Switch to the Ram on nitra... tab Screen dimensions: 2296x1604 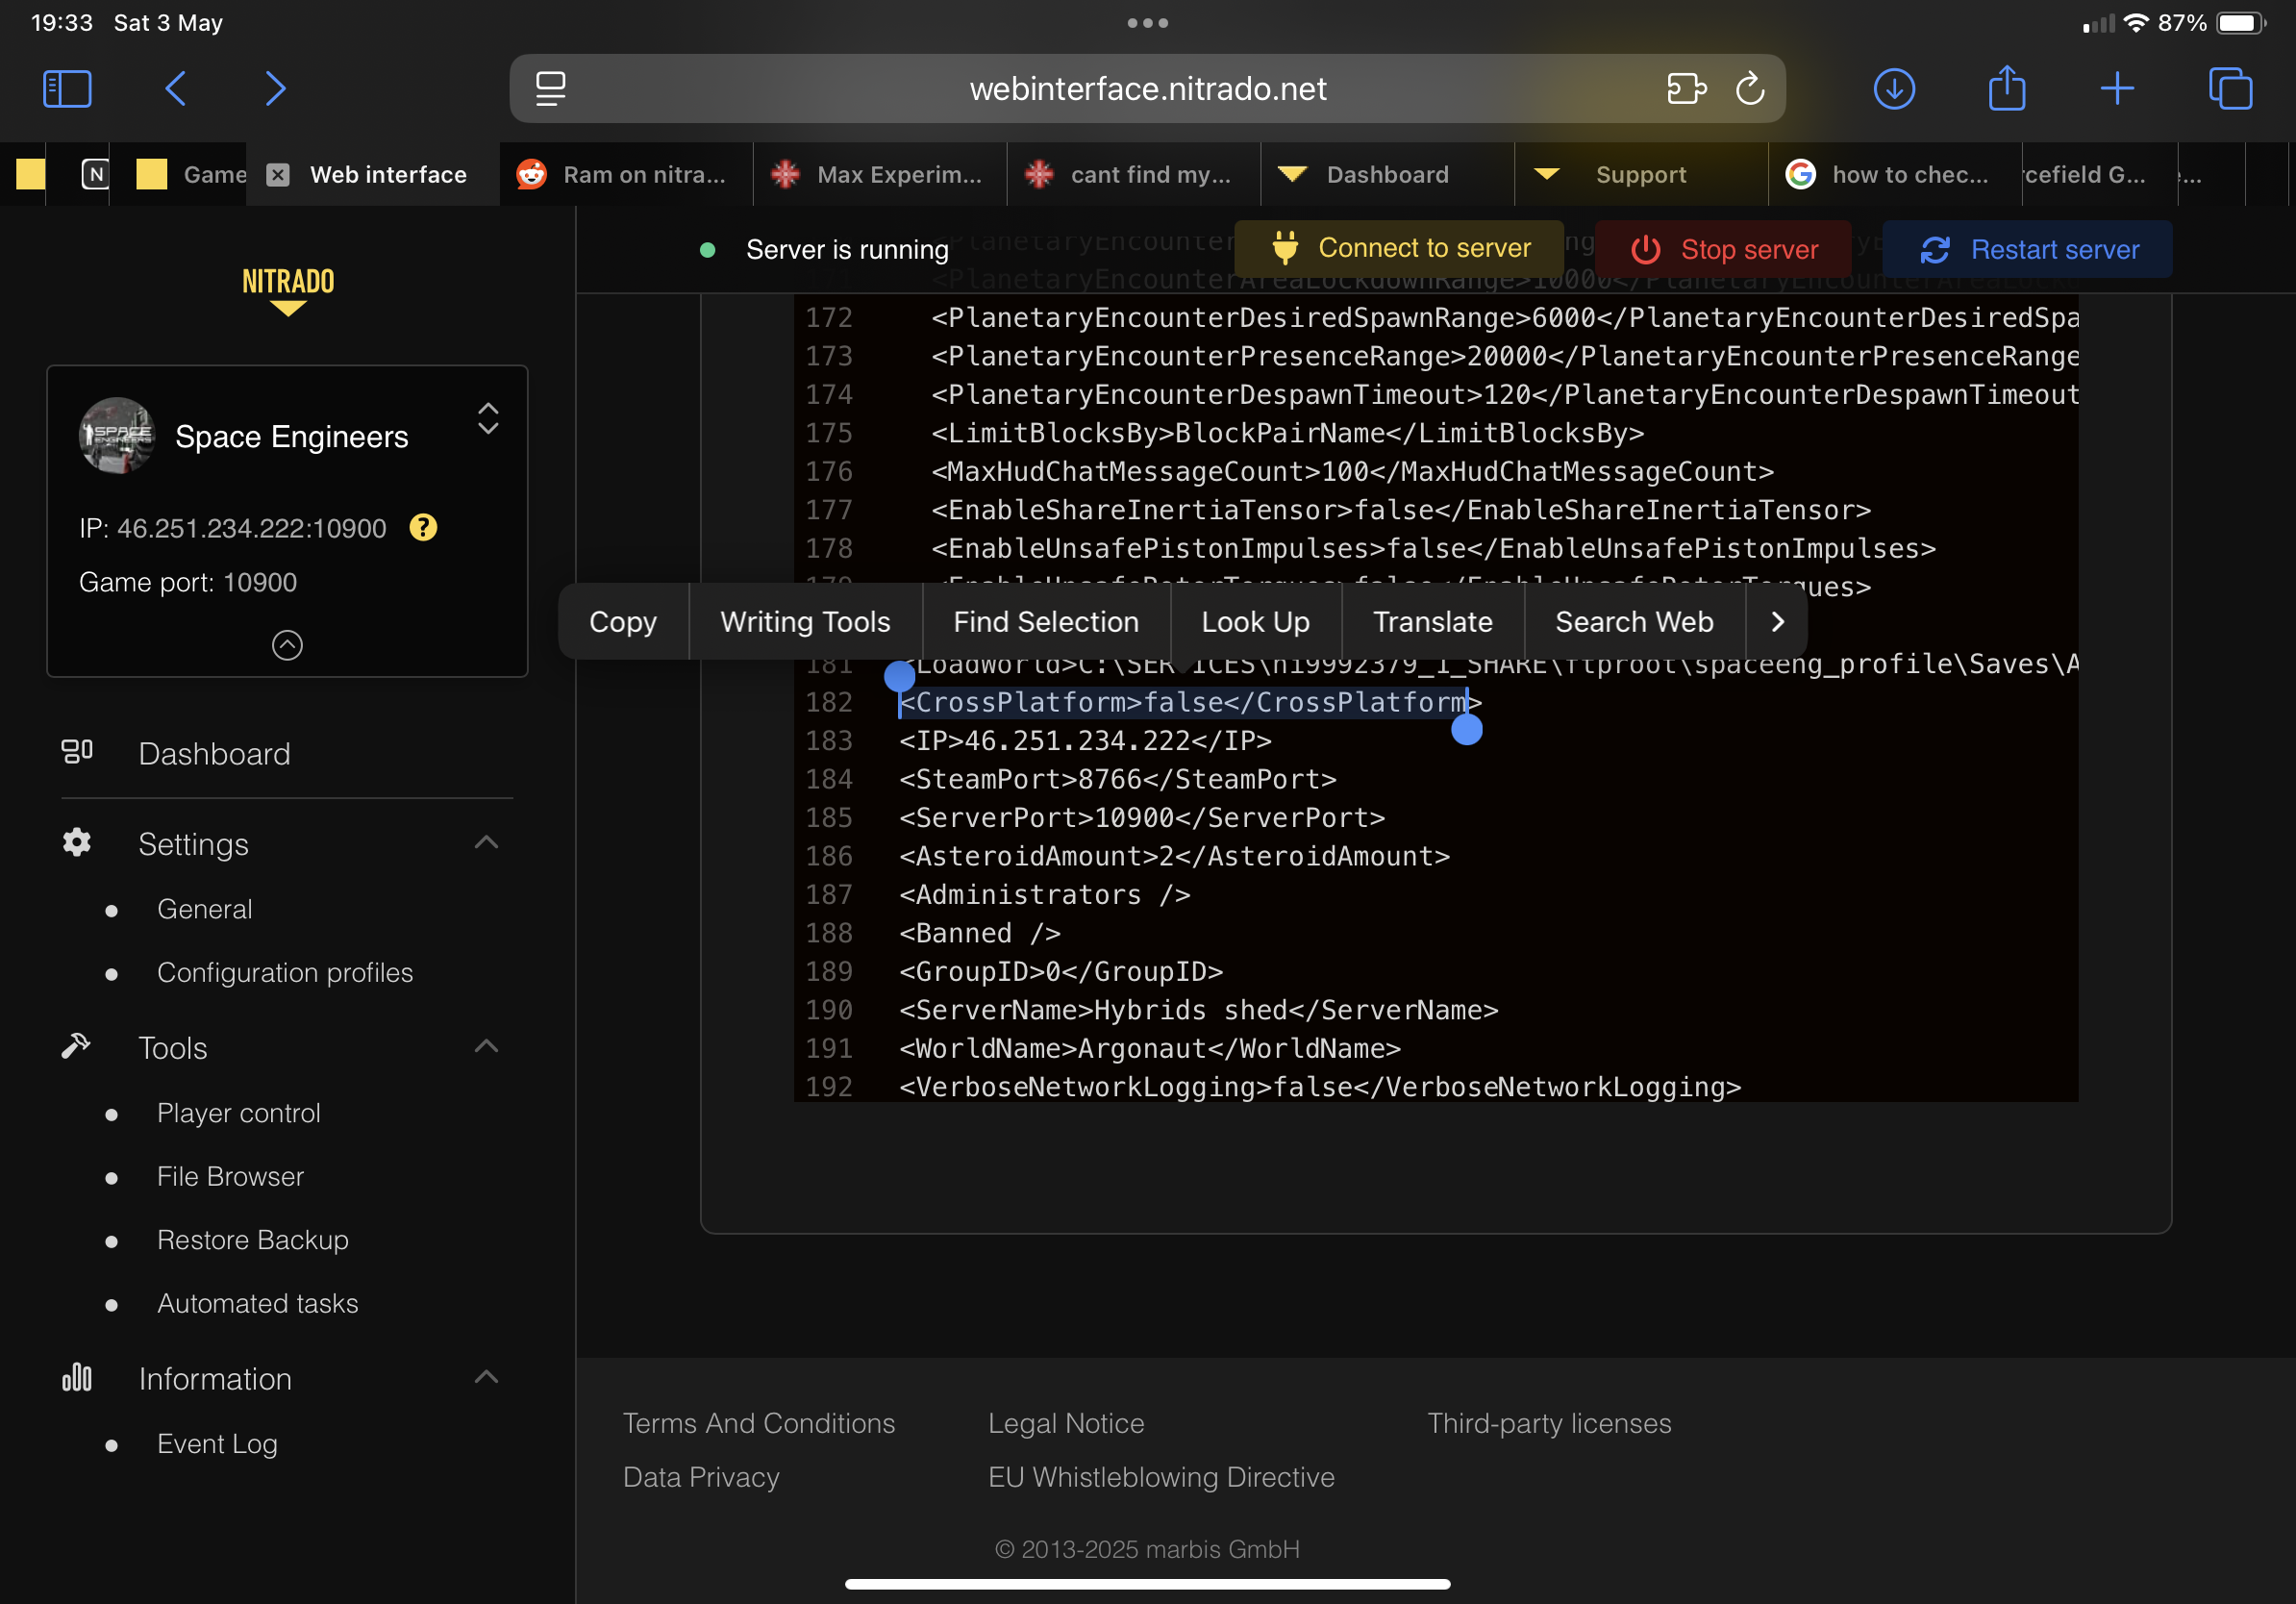tap(626, 175)
